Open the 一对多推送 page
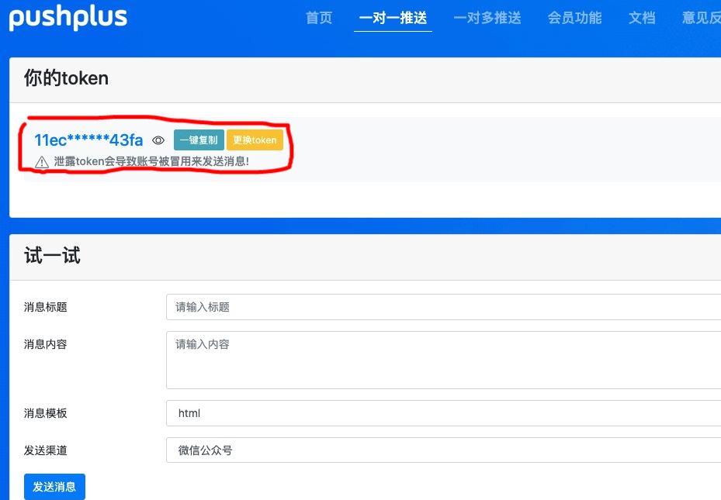Screen dimensions: 721x500 (487, 18)
